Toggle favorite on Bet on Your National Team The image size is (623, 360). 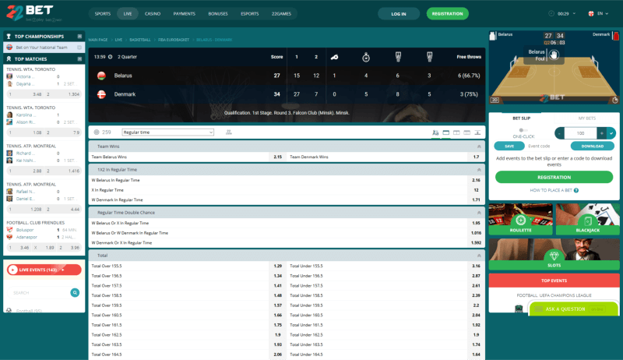click(79, 48)
